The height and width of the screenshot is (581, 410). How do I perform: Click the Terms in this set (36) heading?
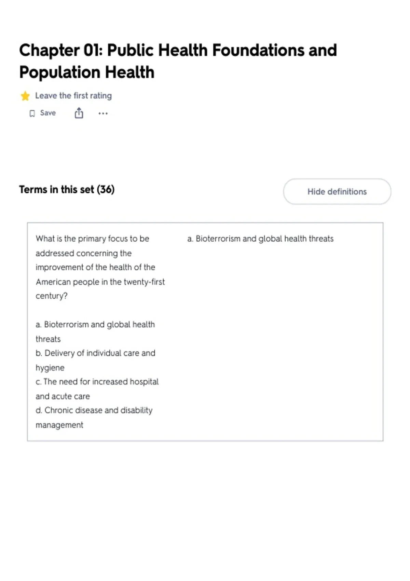[x=67, y=189]
